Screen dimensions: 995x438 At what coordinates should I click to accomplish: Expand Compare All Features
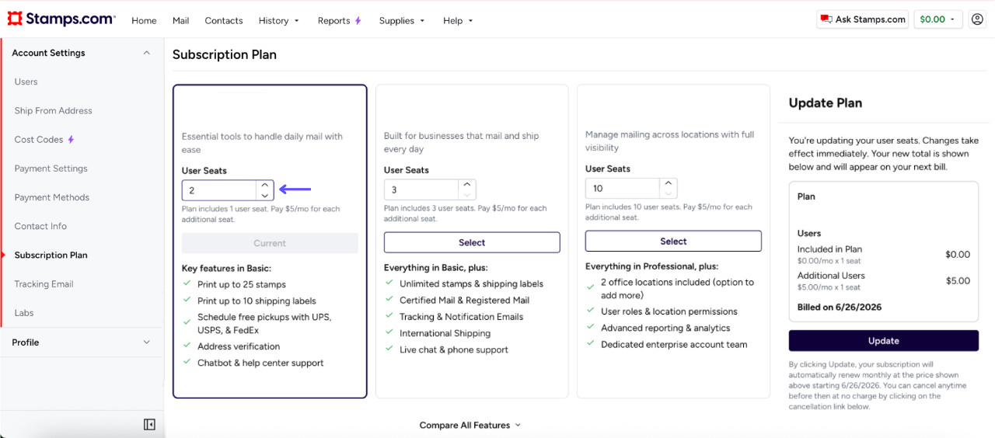(470, 425)
